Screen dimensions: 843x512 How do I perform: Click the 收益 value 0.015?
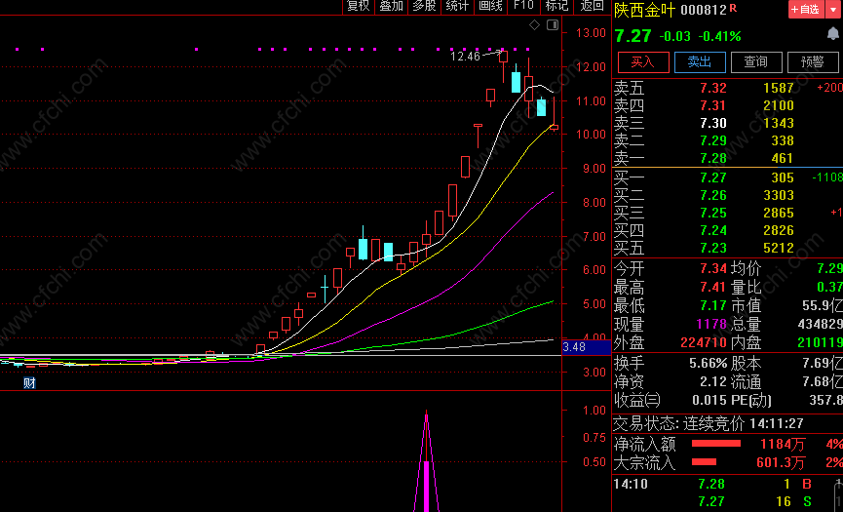click(x=709, y=400)
